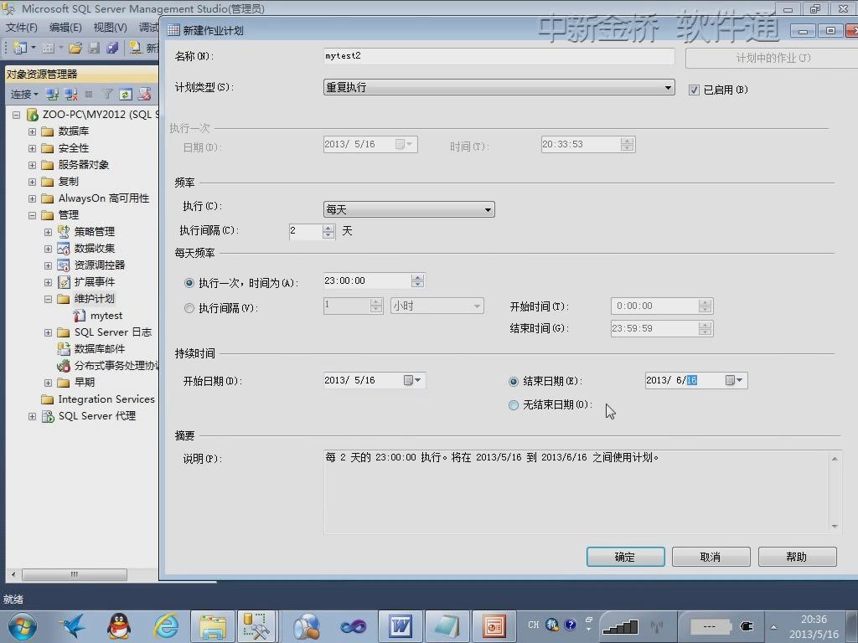
Task: Click the Object Explorer horizontal scrollbar
Action: (x=75, y=574)
